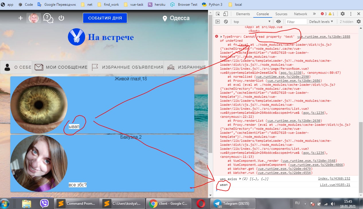
Task: Open Opera browser from the taskbar
Action: [x=201, y=204]
